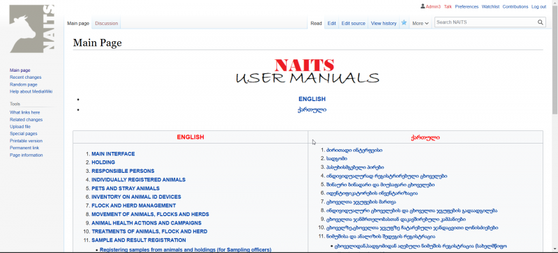
Task: Open RESPONSIBLE PERSONS manual
Action: [123, 171]
